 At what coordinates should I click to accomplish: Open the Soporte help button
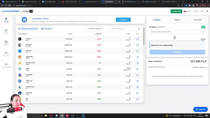click(200, 109)
